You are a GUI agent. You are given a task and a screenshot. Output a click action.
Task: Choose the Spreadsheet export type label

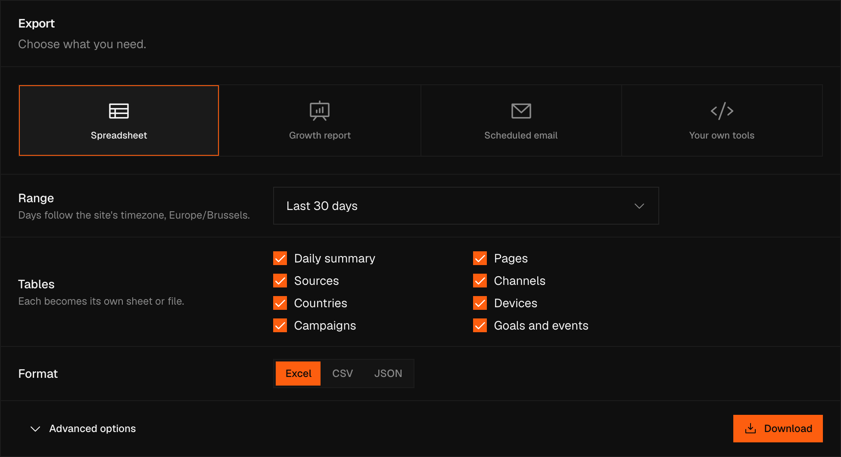click(x=119, y=135)
